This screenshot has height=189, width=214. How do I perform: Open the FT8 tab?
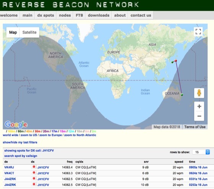tap(79, 15)
